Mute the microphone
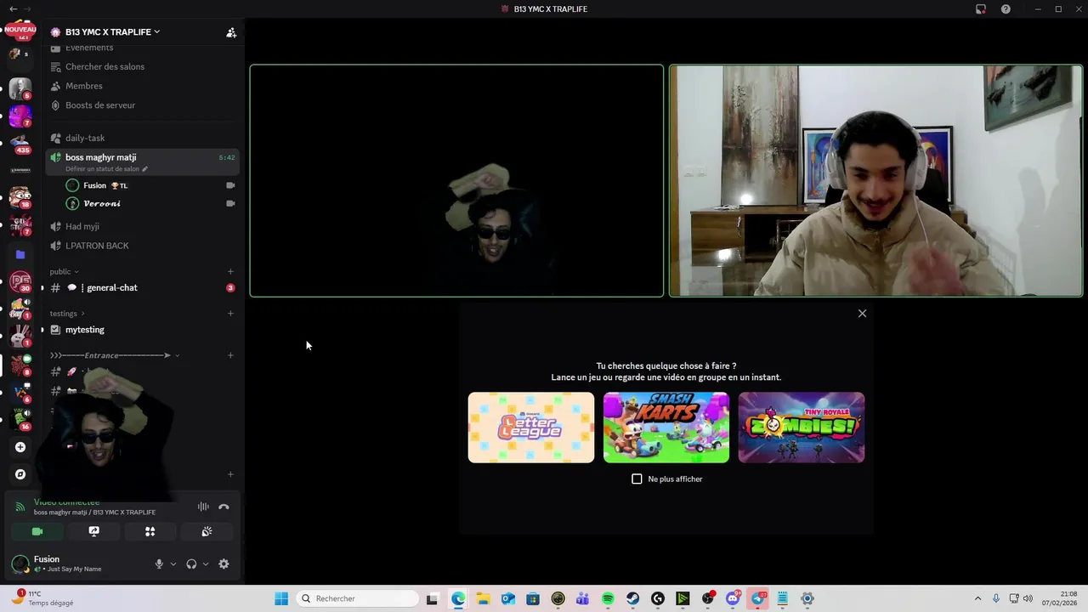 [x=158, y=564]
